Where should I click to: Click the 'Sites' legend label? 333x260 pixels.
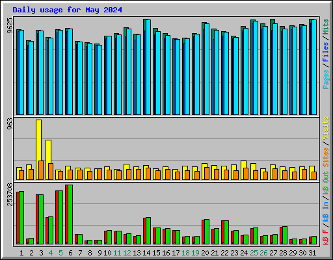[x=325, y=157]
